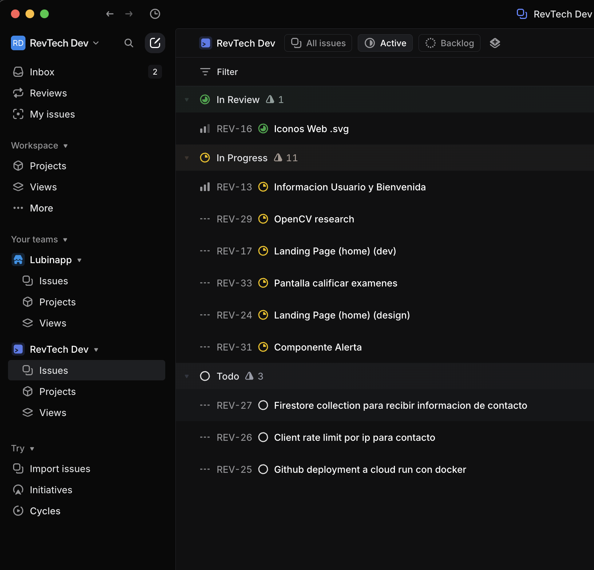Switch to the All issues tab

pyautogui.click(x=318, y=43)
